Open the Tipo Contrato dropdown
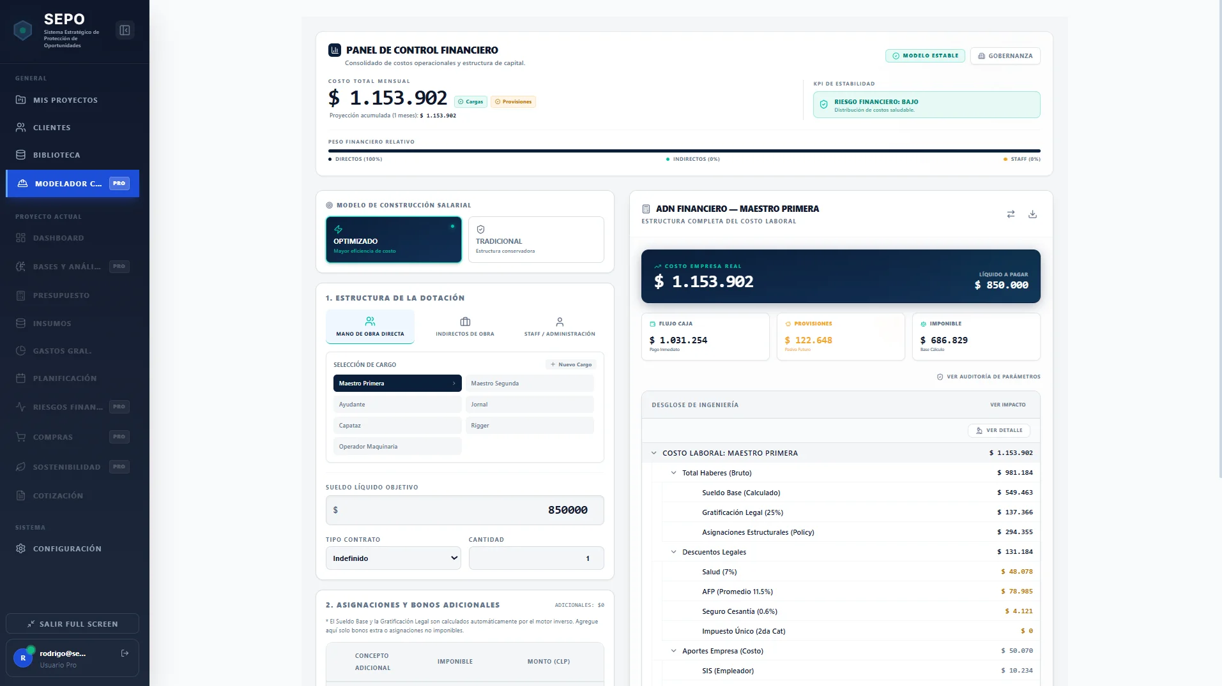The image size is (1222, 686). pyautogui.click(x=393, y=558)
